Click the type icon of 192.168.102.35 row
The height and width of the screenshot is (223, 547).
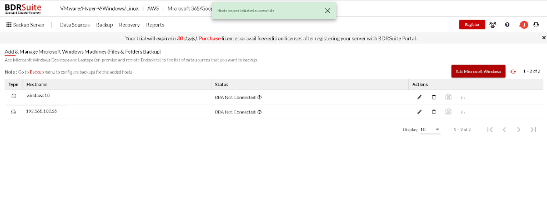[13, 112]
